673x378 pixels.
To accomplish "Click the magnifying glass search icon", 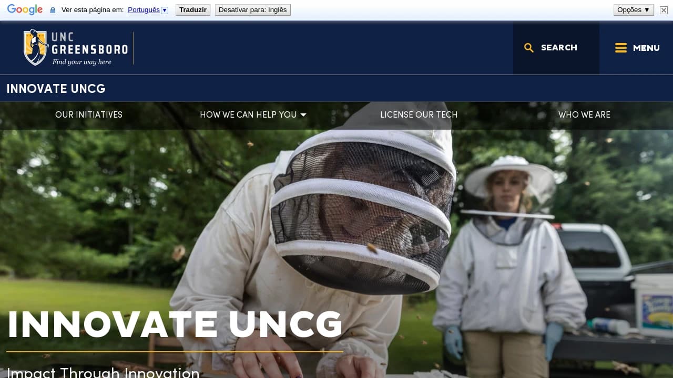I will point(529,48).
